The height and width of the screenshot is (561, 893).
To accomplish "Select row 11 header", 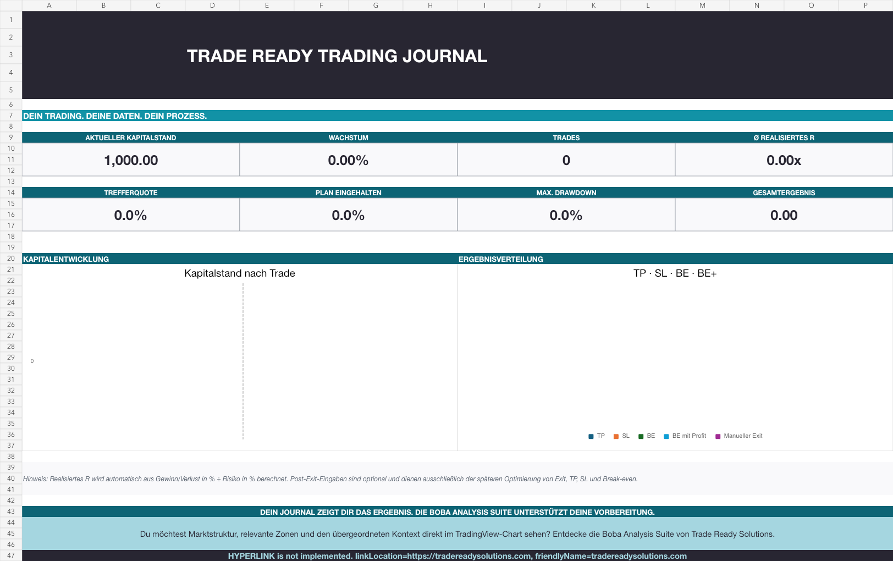I will pyautogui.click(x=11, y=159).
